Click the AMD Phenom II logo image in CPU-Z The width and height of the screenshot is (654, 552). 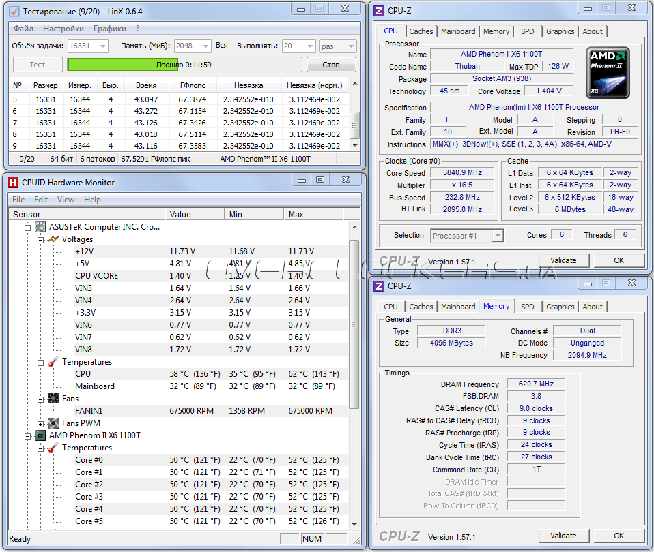point(608,73)
